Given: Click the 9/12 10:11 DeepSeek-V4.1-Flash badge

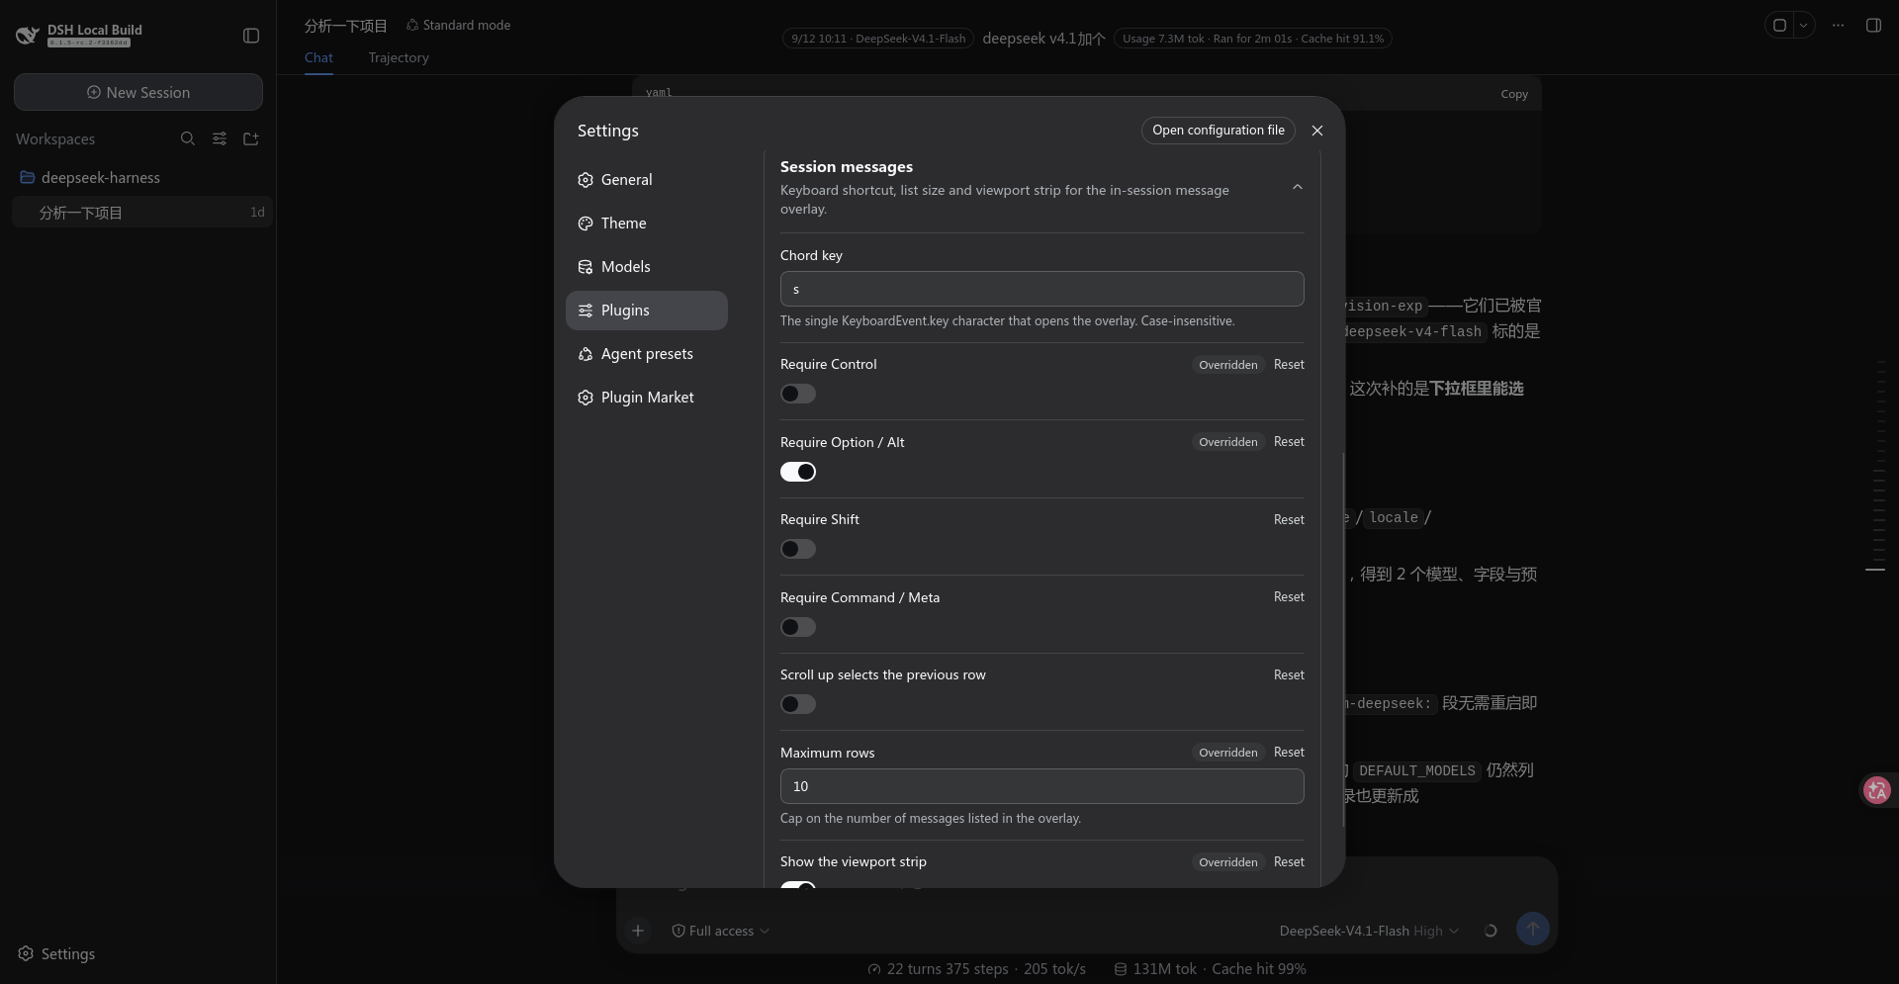Looking at the screenshot, I should pyautogui.click(x=878, y=39).
